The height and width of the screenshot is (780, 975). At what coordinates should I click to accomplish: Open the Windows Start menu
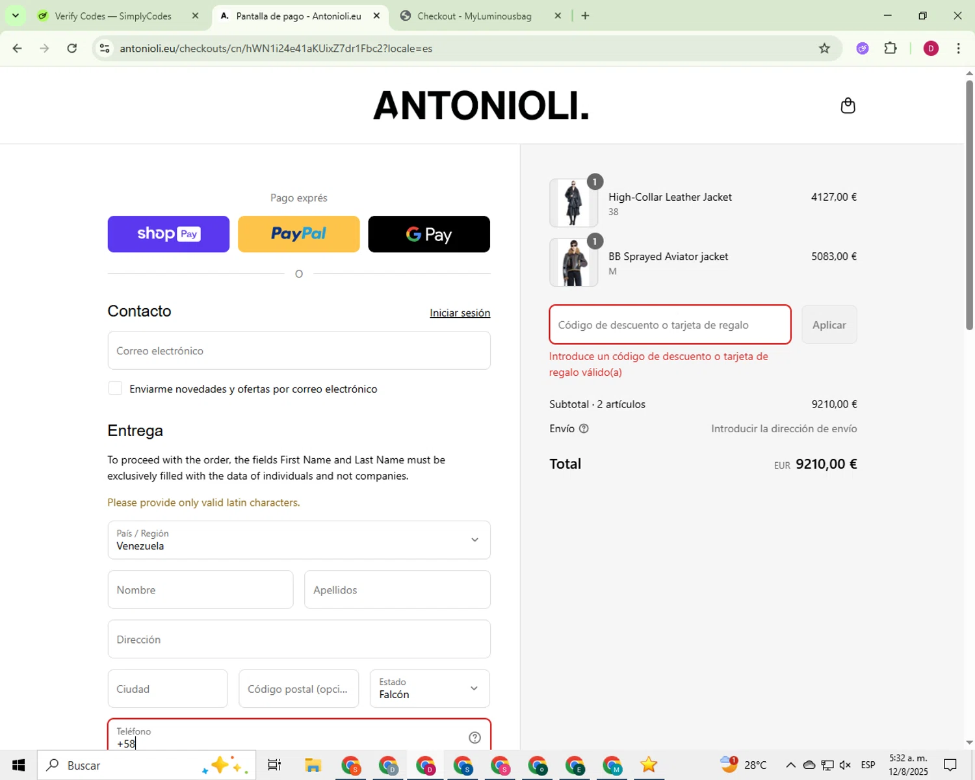click(x=18, y=765)
